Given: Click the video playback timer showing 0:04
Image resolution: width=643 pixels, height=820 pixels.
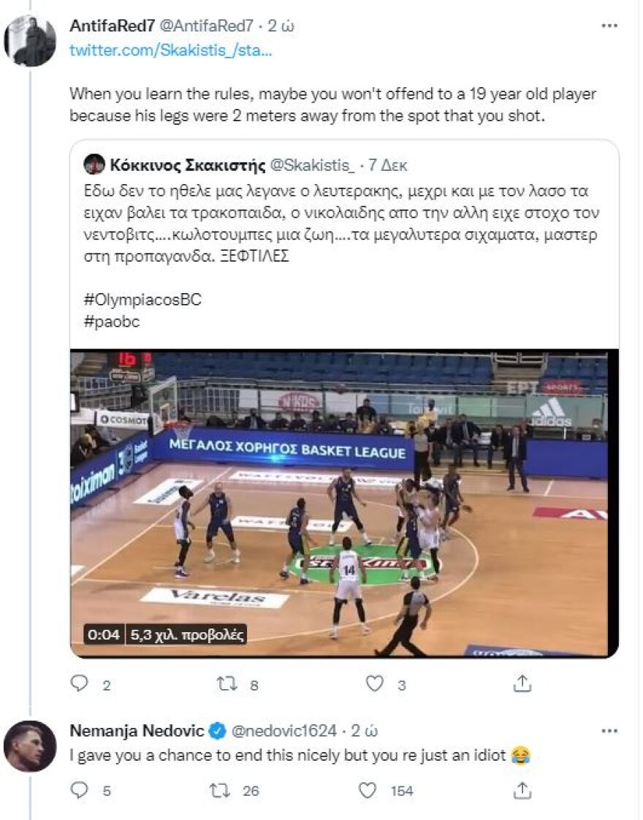Looking at the screenshot, I should pyautogui.click(x=106, y=634).
